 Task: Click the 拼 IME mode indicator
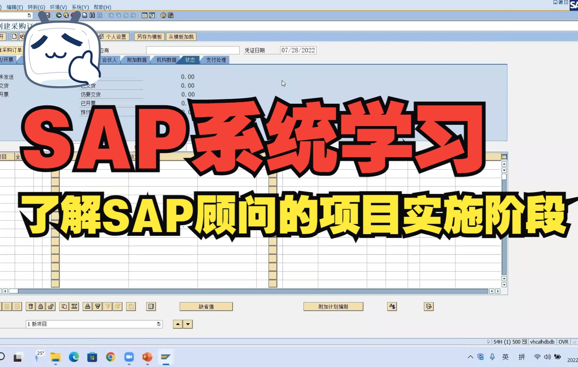click(522, 357)
